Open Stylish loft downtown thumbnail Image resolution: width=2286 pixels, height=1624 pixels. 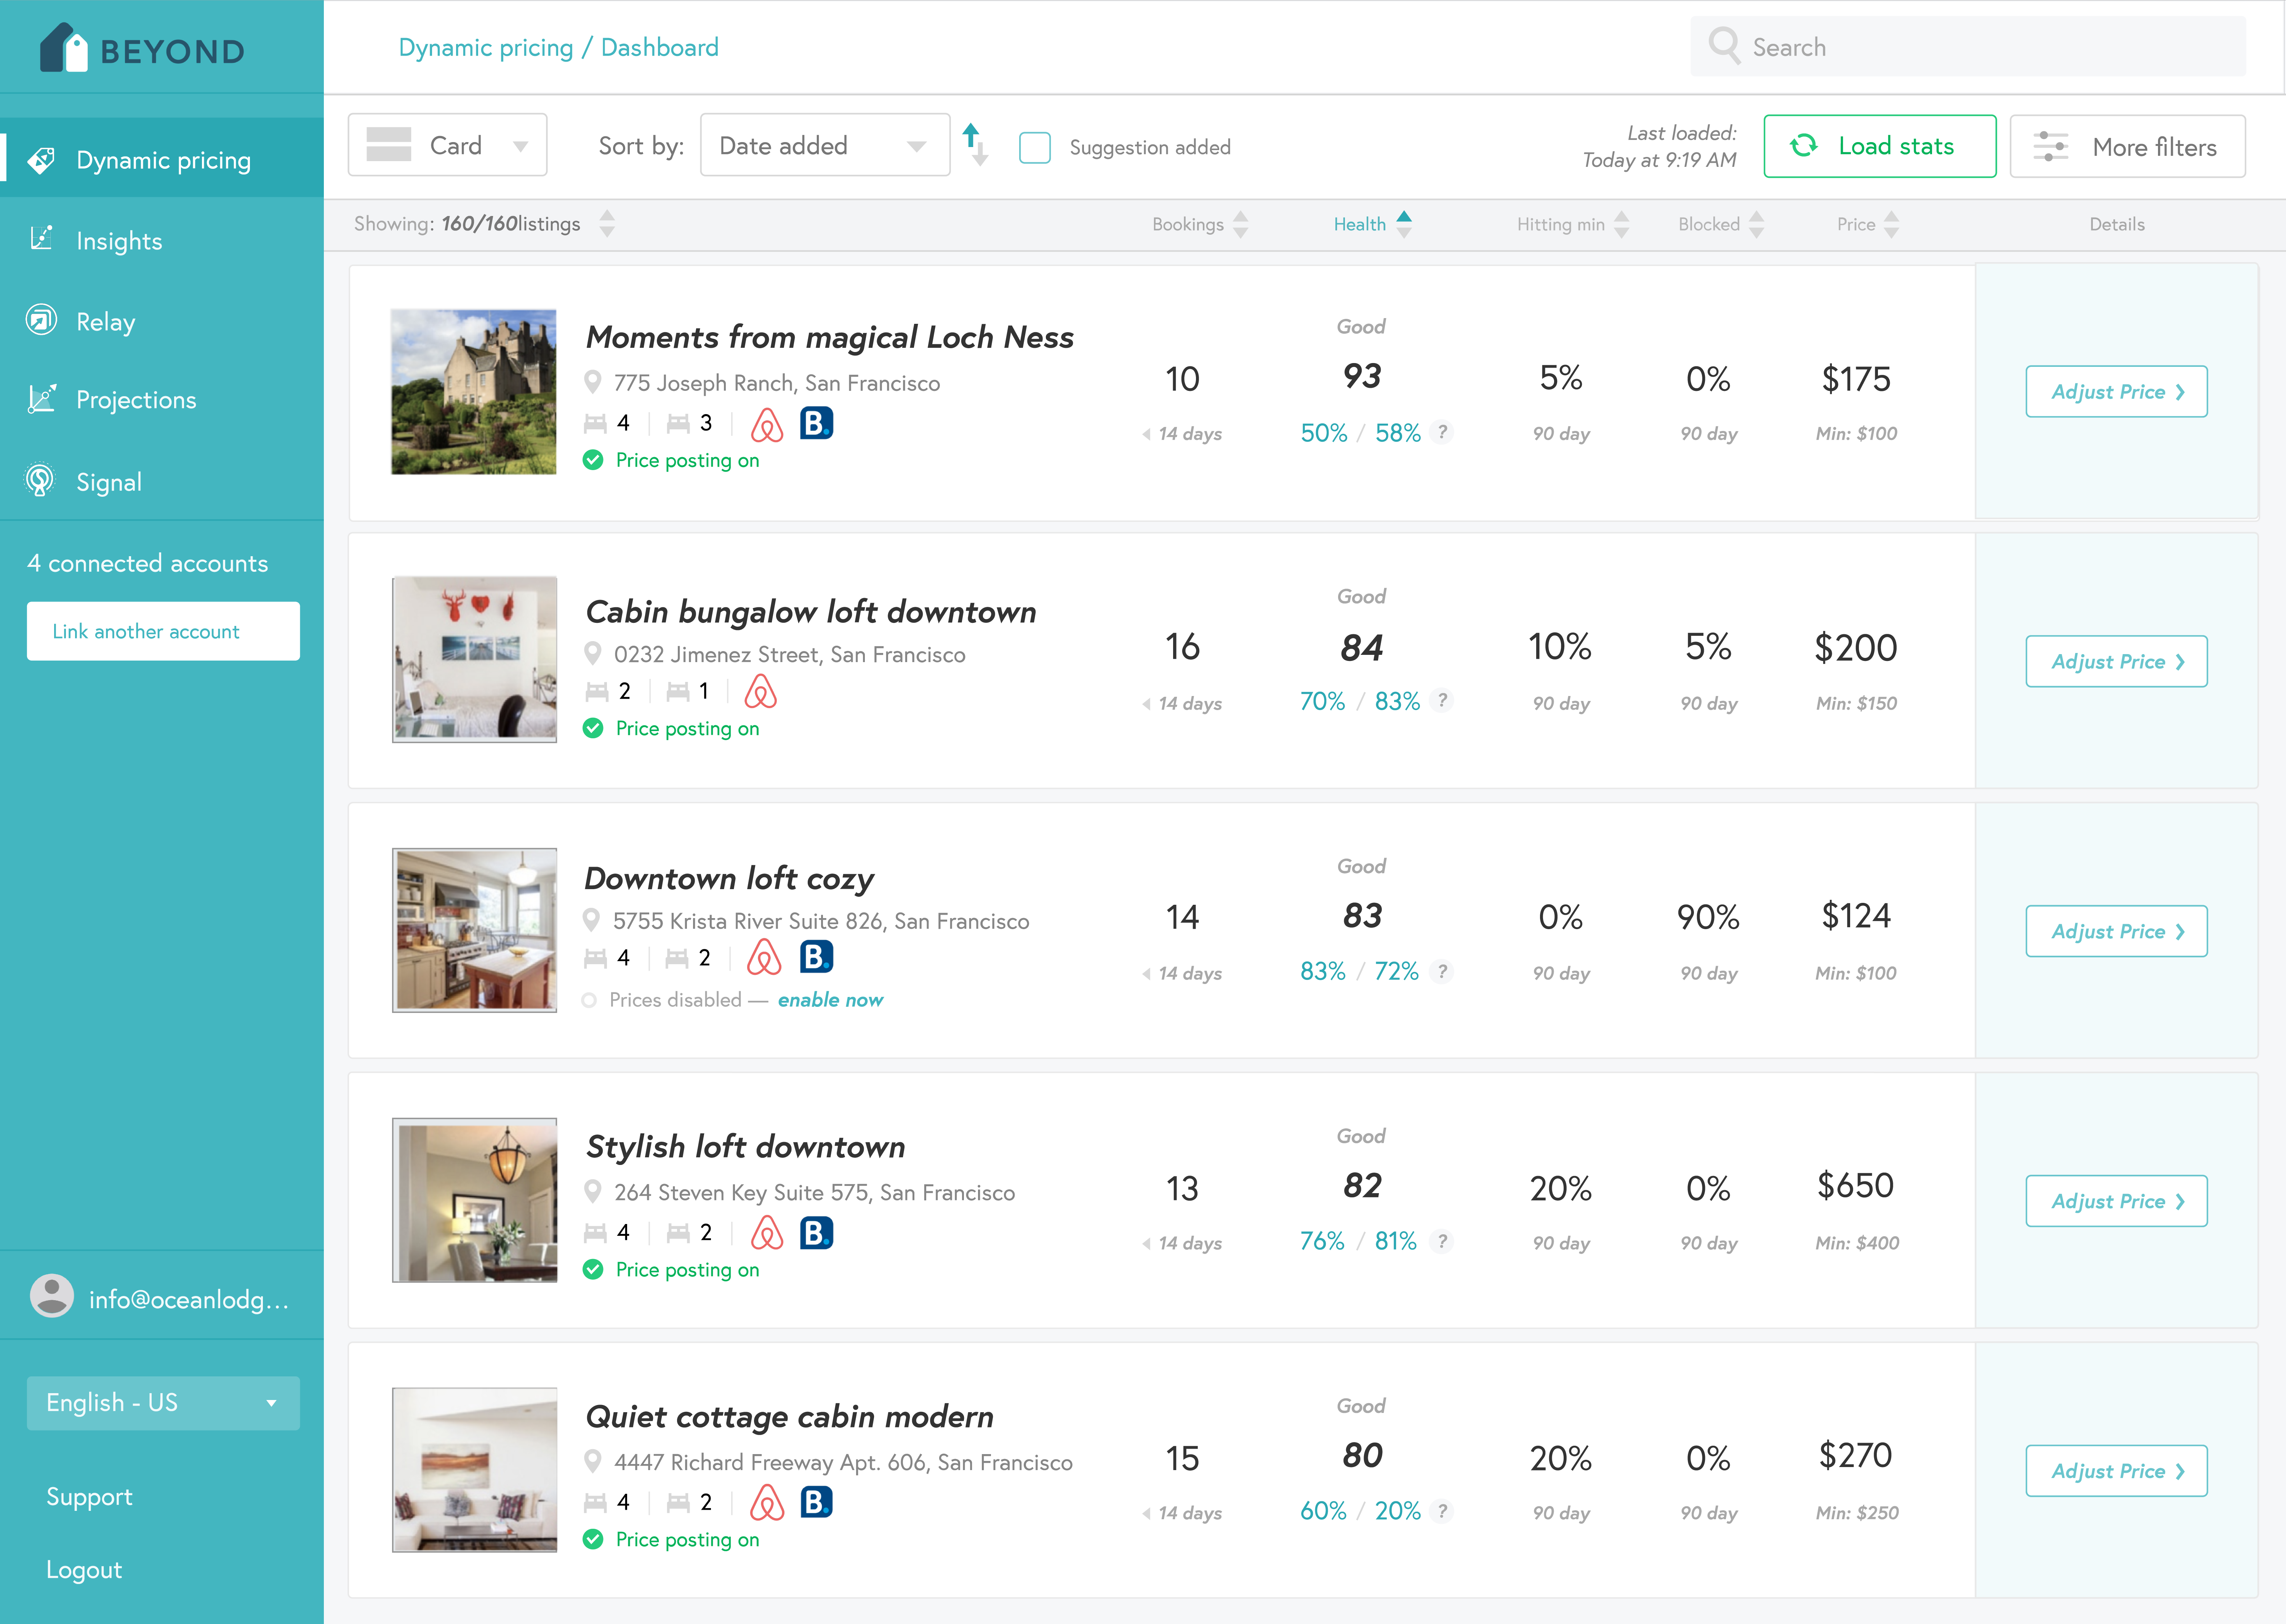(x=474, y=1200)
